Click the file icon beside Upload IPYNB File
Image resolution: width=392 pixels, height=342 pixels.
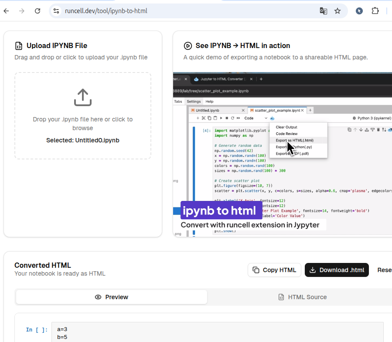[x=19, y=46]
